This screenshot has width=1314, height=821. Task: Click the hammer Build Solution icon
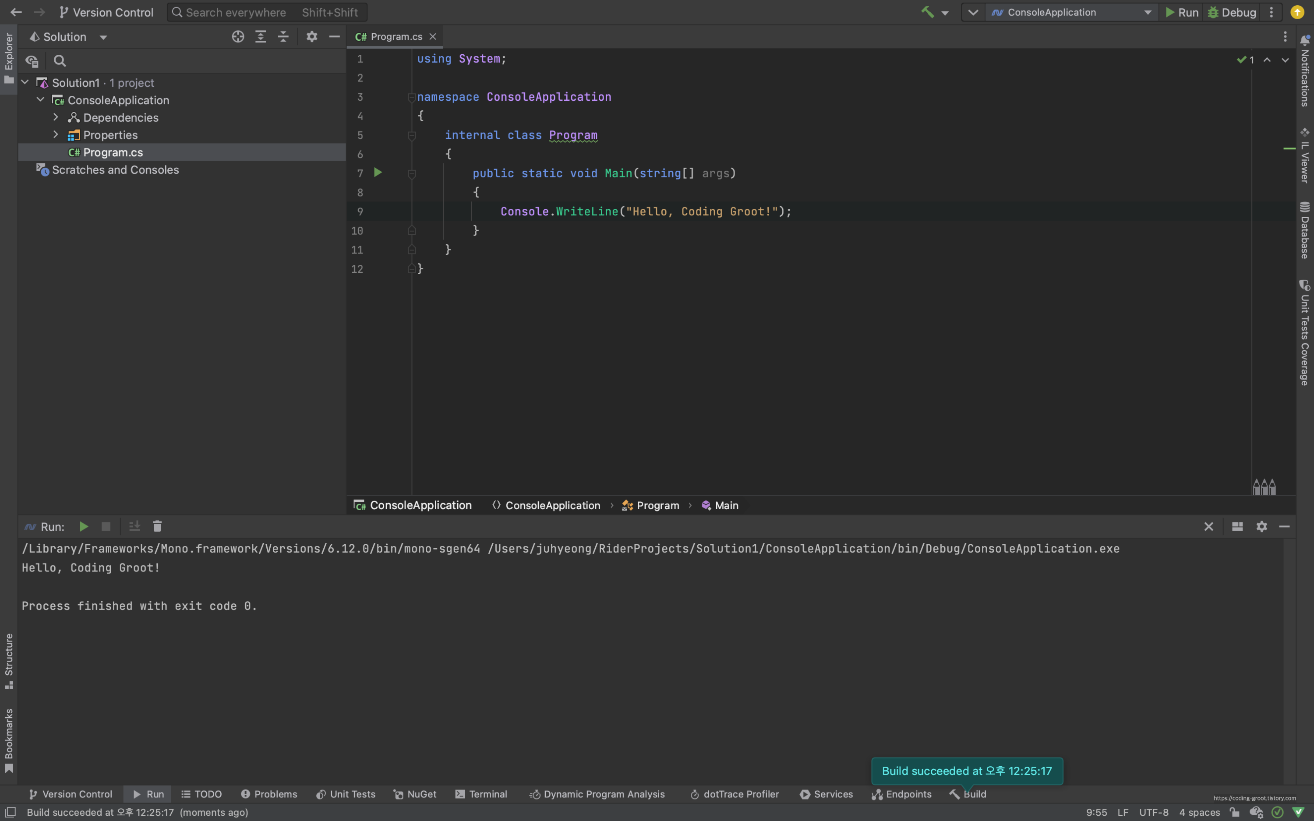click(927, 12)
